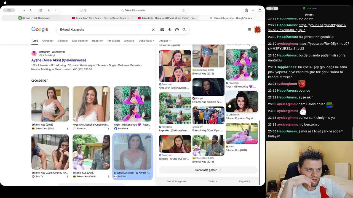353x198 pixels.
Task: Start voice search microphone icon
Action: pyautogui.click(x=170, y=30)
